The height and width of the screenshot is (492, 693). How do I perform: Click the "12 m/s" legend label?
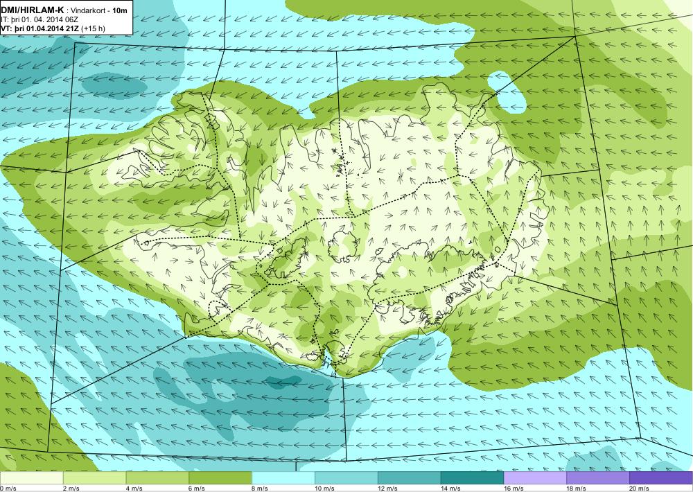pyautogui.click(x=387, y=489)
